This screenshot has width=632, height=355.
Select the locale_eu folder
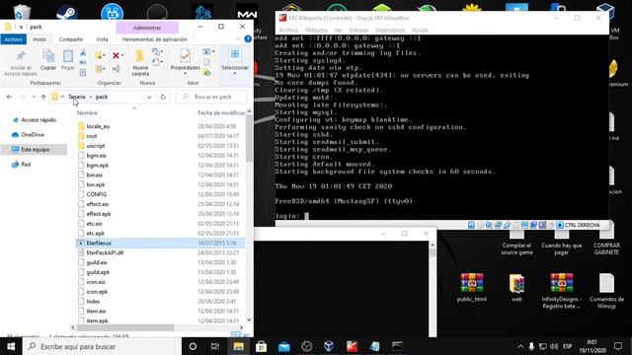(x=98, y=126)
